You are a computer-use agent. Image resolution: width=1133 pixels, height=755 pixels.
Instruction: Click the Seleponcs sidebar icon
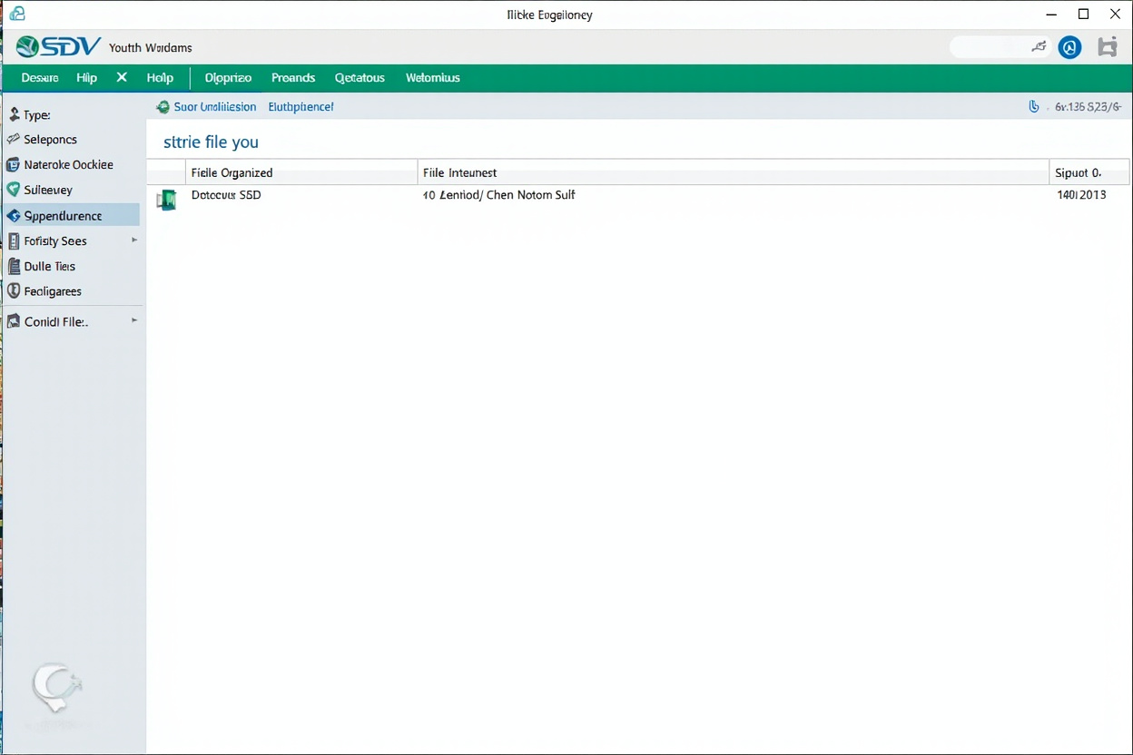click(14, 140)
